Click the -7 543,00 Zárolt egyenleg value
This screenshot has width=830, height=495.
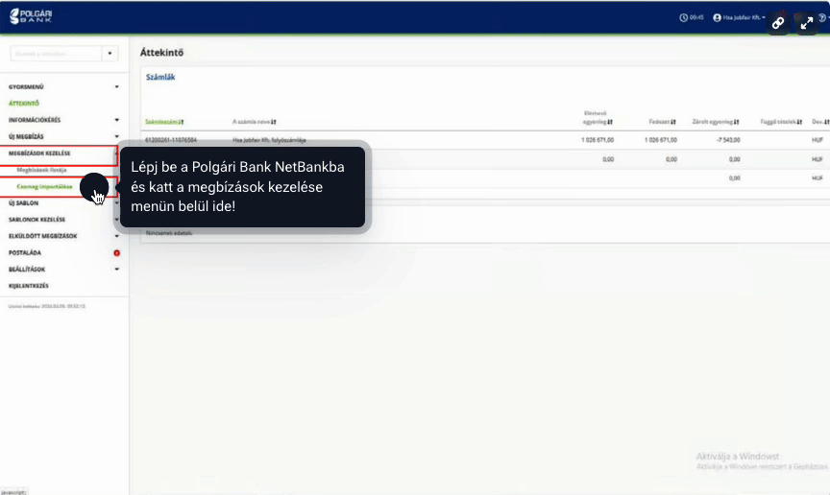tap(727, 140)
